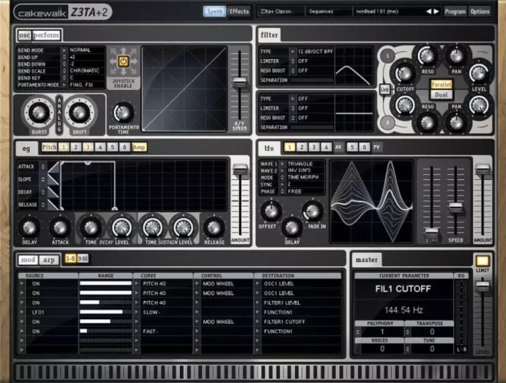Adjust the X/Y Speed slider
The width and height of the screenshot is (506, 383).
[x=239, y=82]
